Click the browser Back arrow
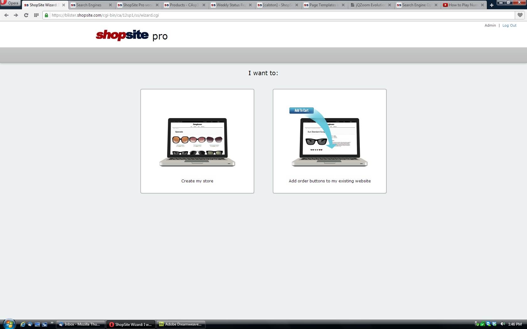Image resolution: width=527 pixels, height=329 pixels. (6, 15)
